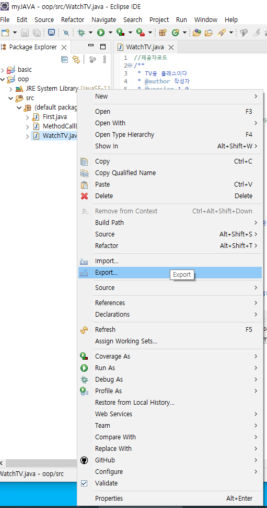Collapse the src folder node
267x508 pixels.
pyautogui.click(x=10, y=98)
